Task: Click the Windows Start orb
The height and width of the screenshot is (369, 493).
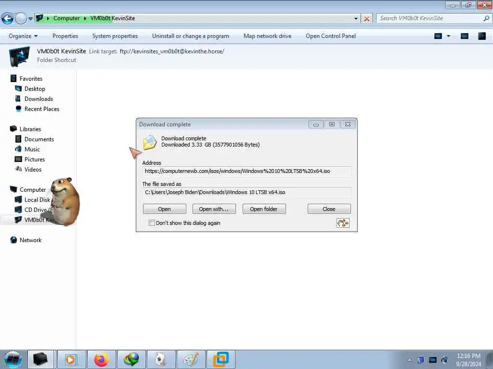Action: pyautogui.click(x=13, y=359)
